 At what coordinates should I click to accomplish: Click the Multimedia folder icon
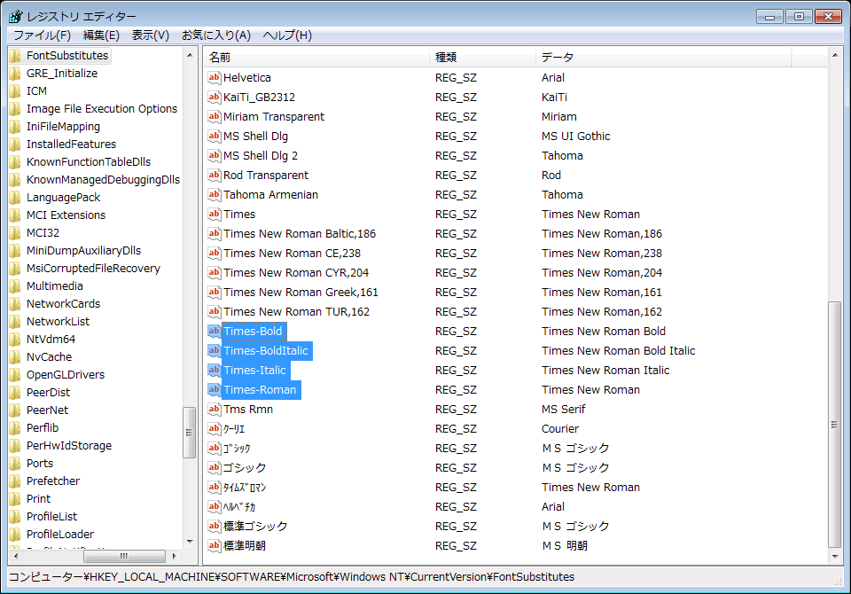click(15, 286)
